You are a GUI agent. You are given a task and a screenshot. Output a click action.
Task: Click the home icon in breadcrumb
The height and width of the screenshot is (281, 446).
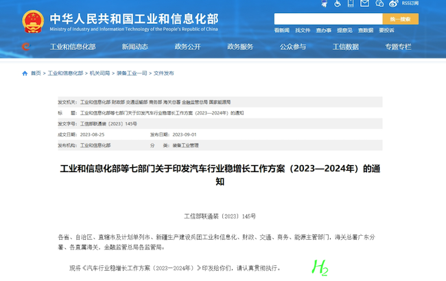point(25,73)
